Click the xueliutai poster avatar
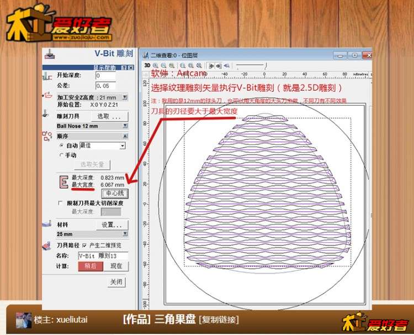The image size is (414, 335). click(24, 320)
